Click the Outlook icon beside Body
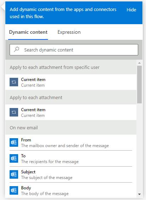Image resolution: width=146 pixels, height=200 pixels. [x=14, y=190]
